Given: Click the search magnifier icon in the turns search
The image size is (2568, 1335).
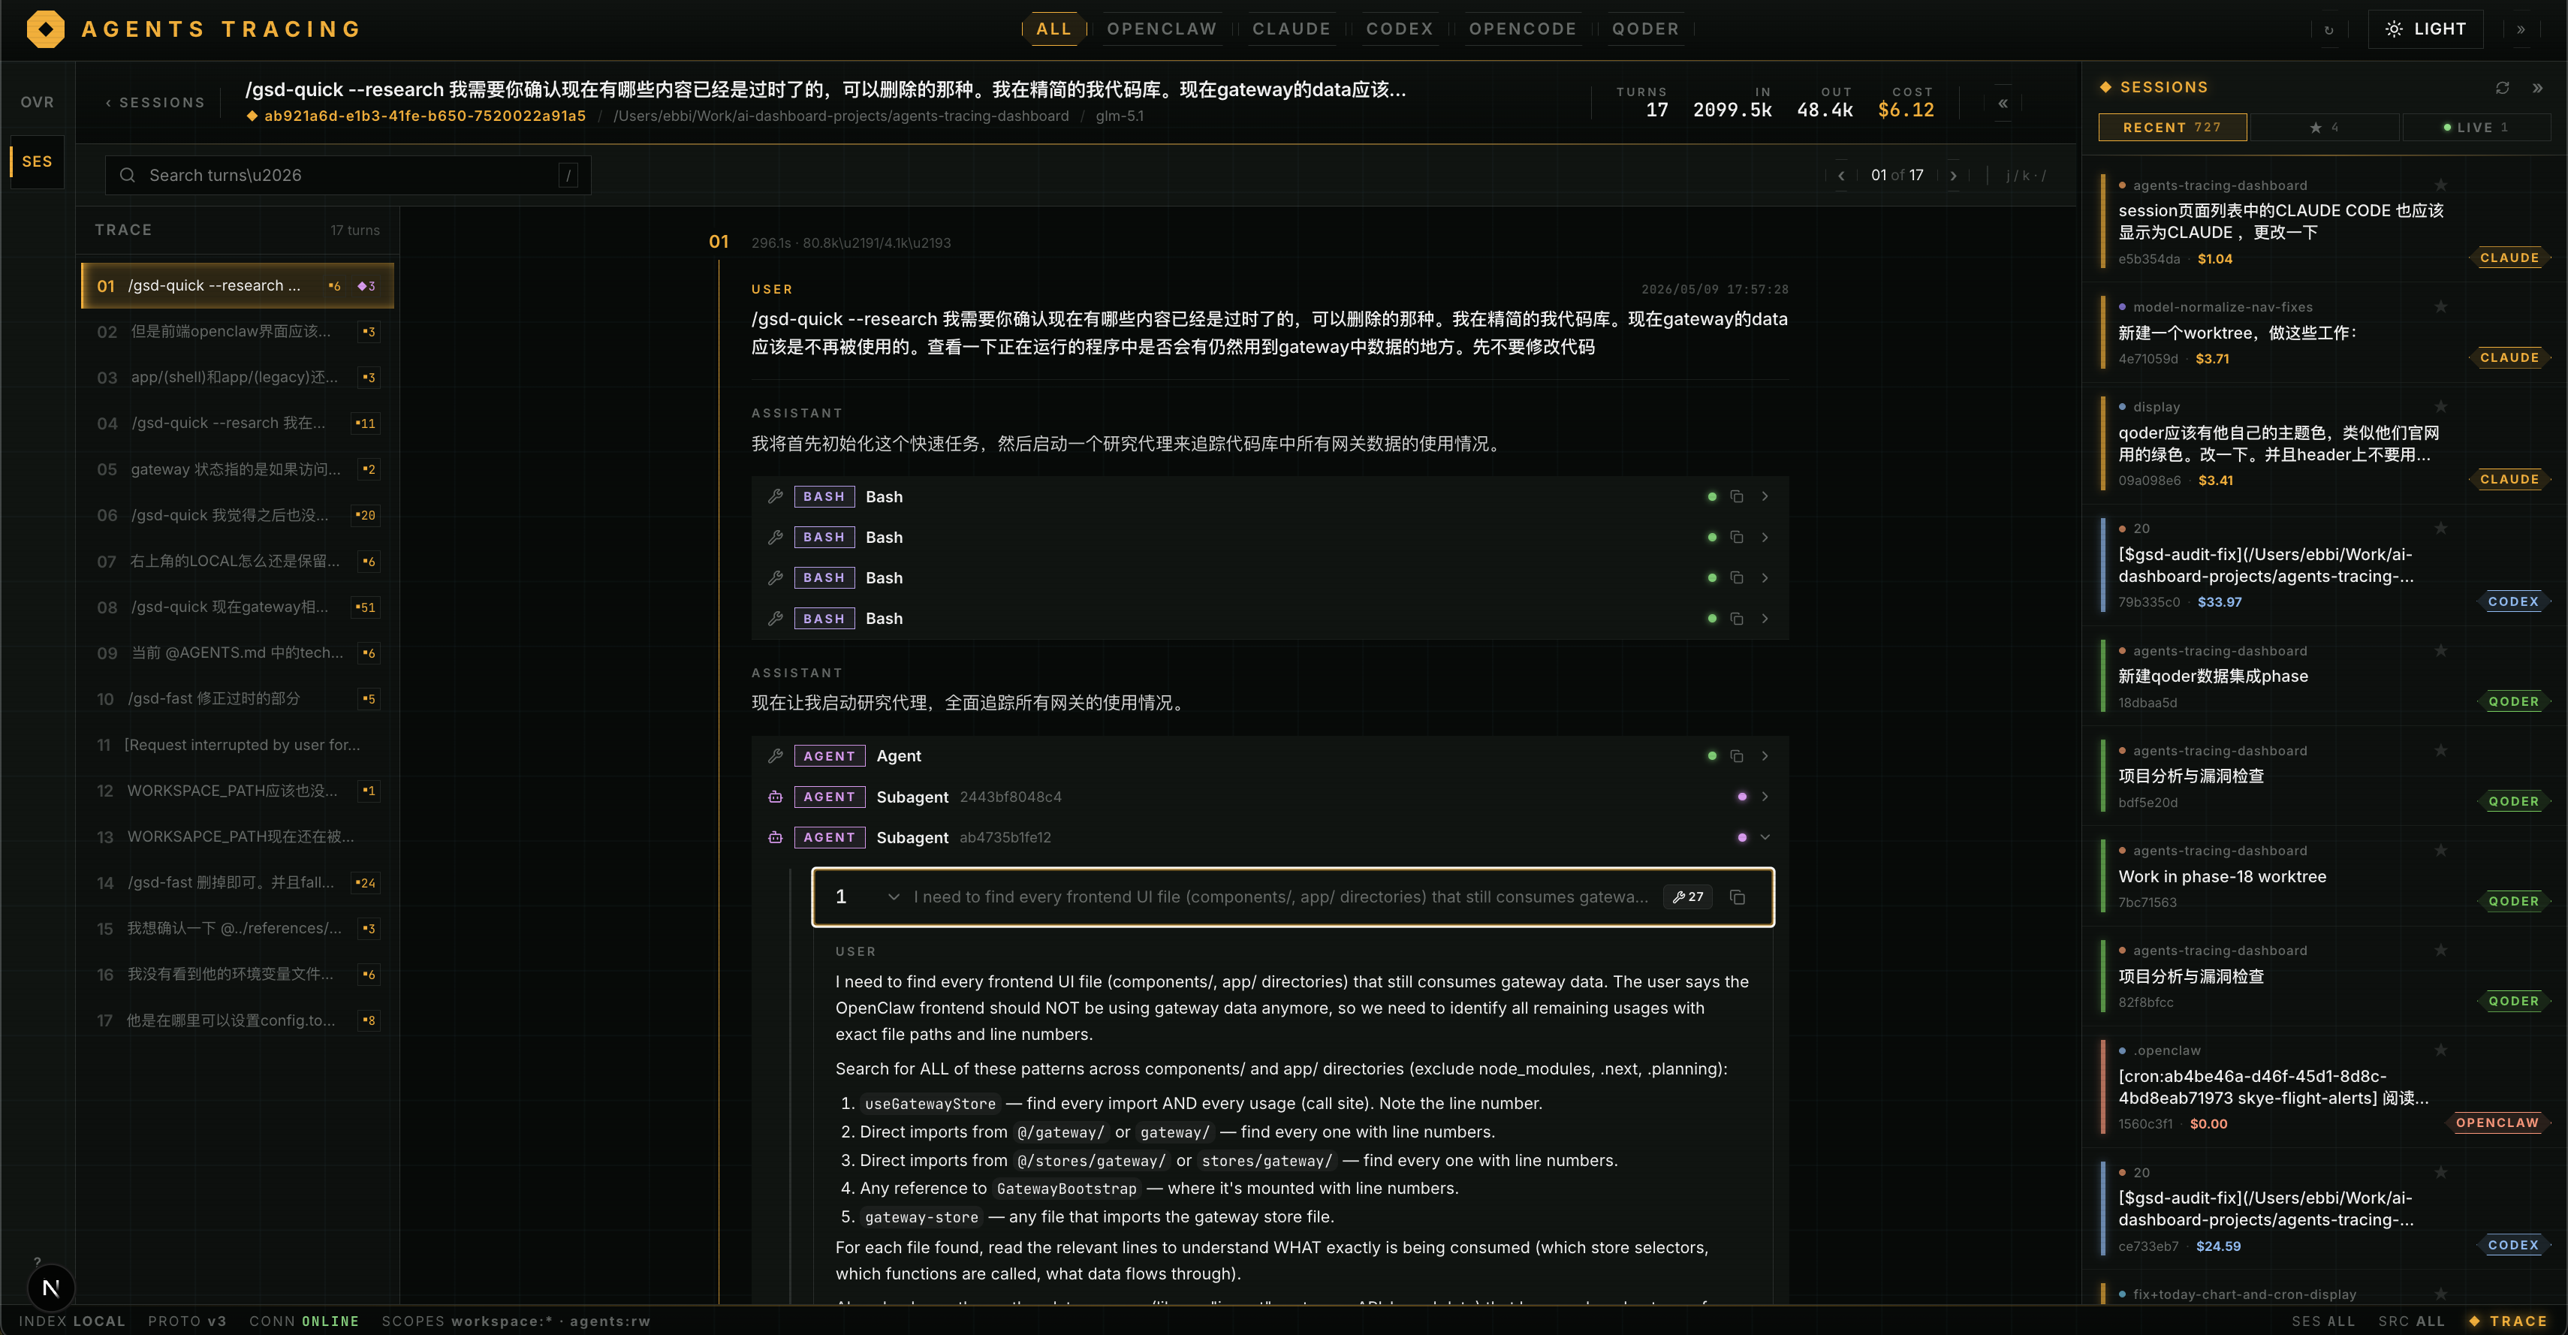Looking at the screenshot, I should [128, 176].
